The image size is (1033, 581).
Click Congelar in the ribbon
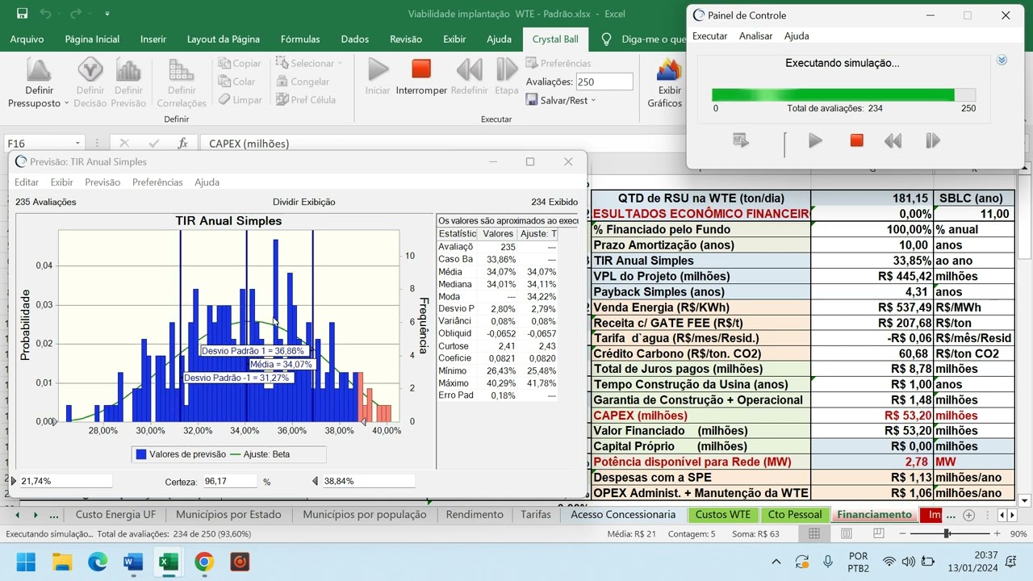point(302,82)
